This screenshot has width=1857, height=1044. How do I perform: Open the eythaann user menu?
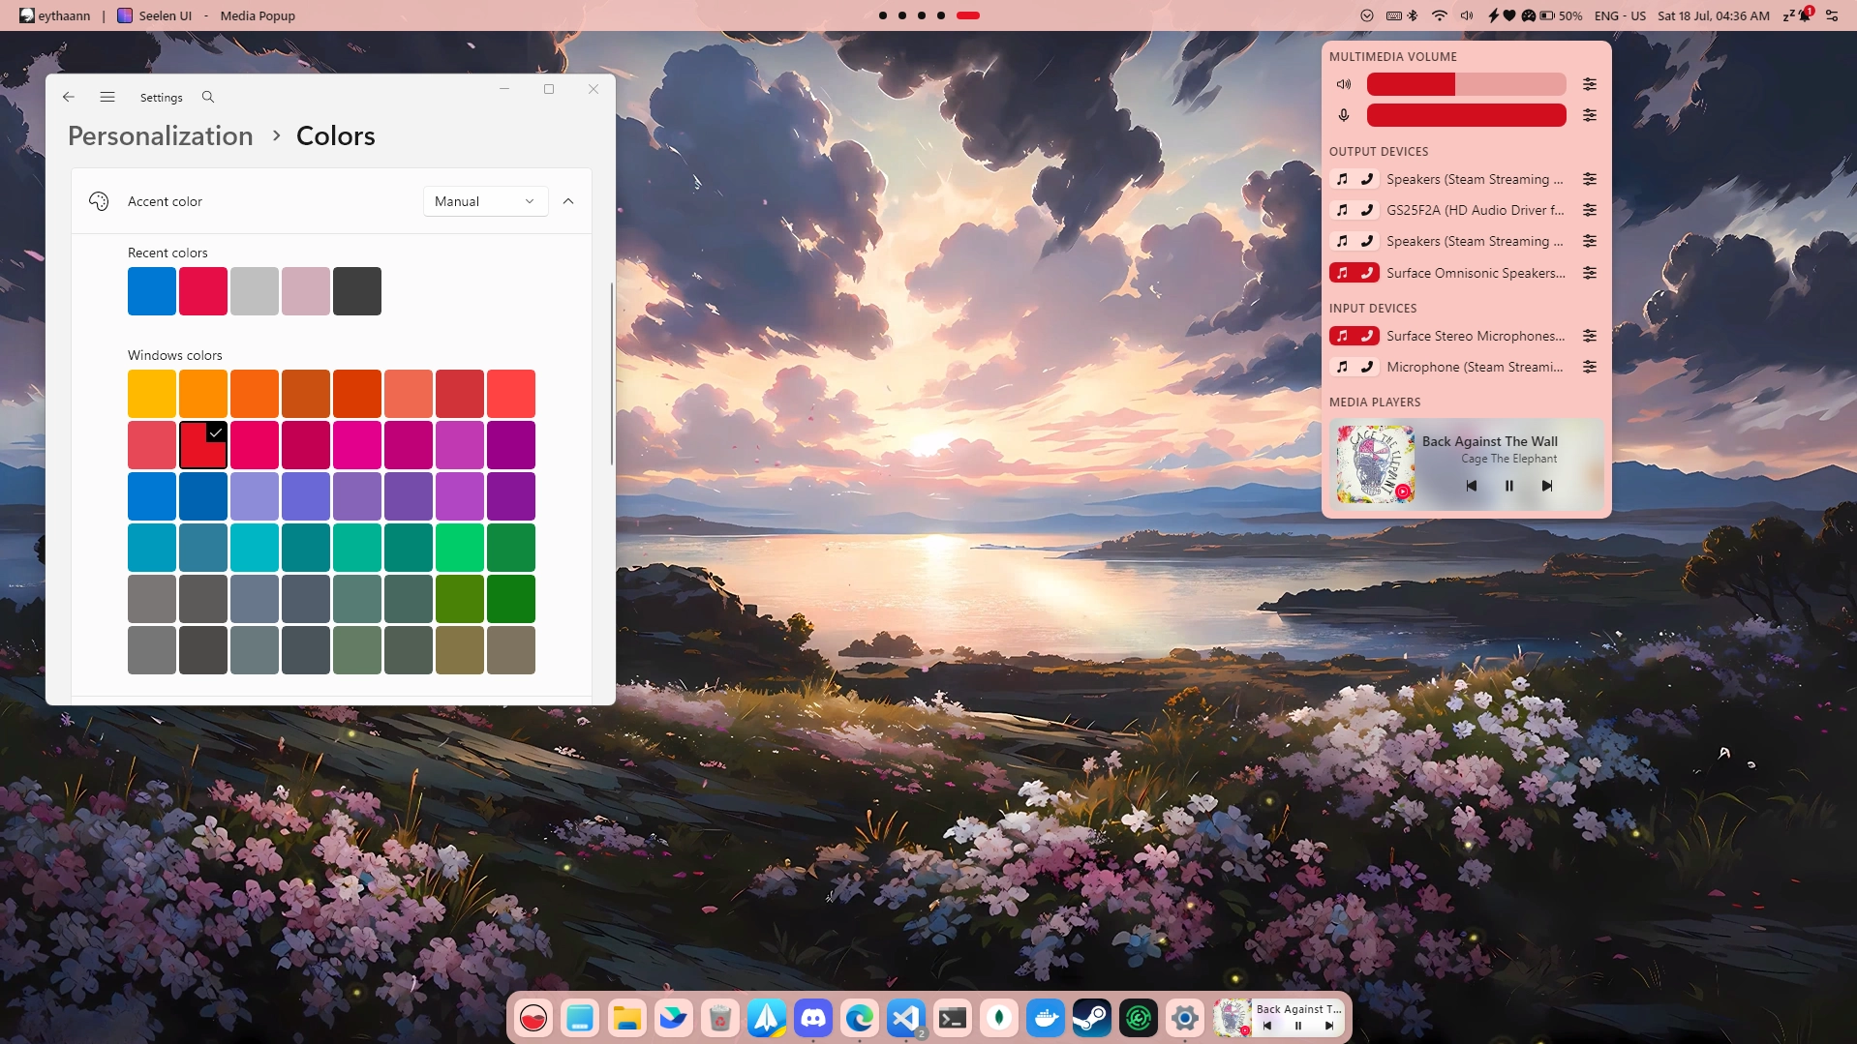coord(55,15)
